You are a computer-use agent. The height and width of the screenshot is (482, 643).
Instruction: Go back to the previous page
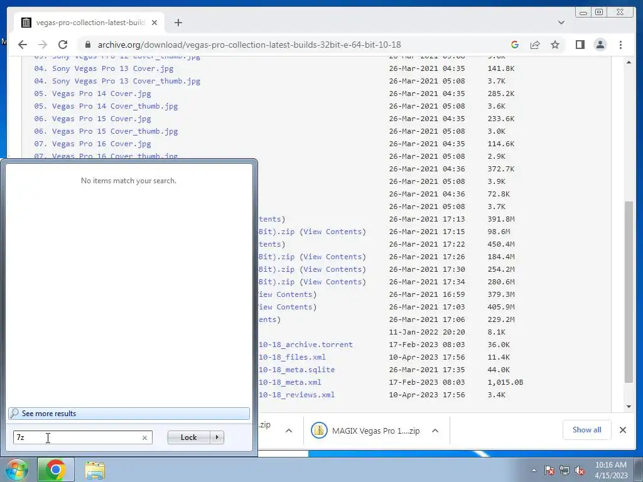pos(23,45)
